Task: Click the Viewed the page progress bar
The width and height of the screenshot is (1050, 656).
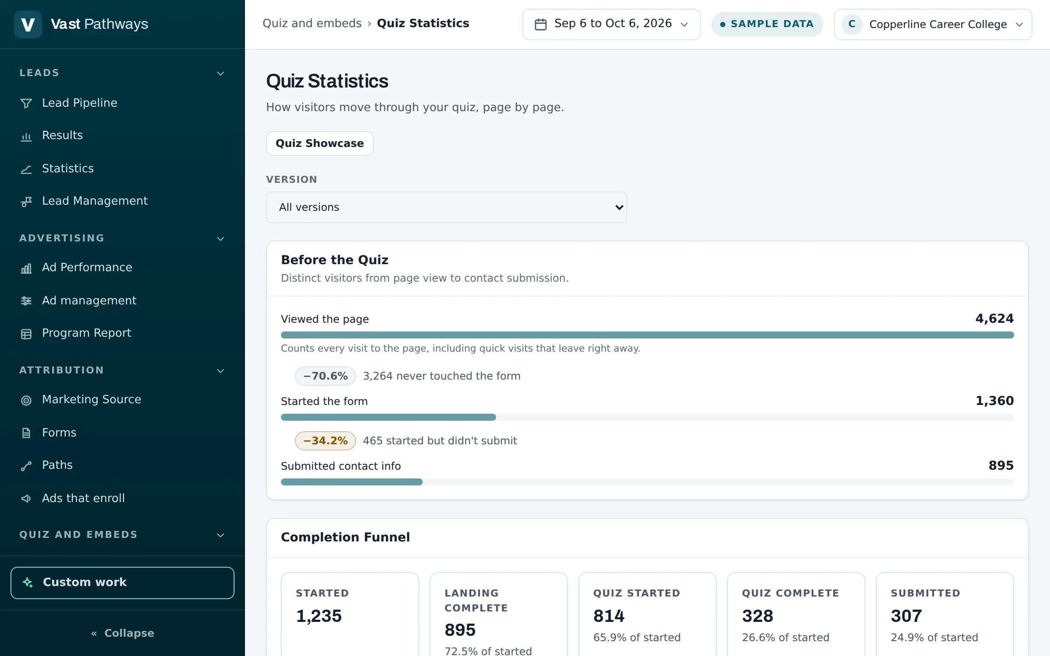Action: 647,335
